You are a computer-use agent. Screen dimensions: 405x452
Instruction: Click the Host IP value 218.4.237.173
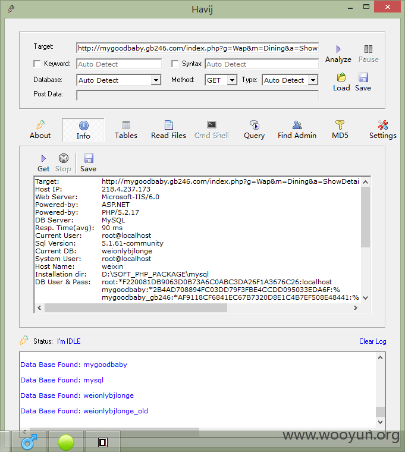pyautogui.click(x=126, y=189)
